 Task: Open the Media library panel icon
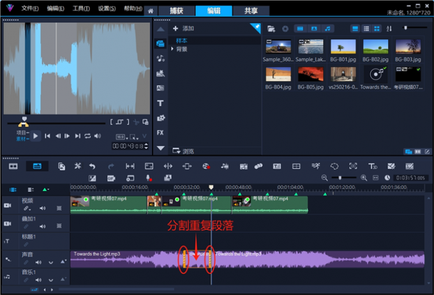click(x=160, y=43)
